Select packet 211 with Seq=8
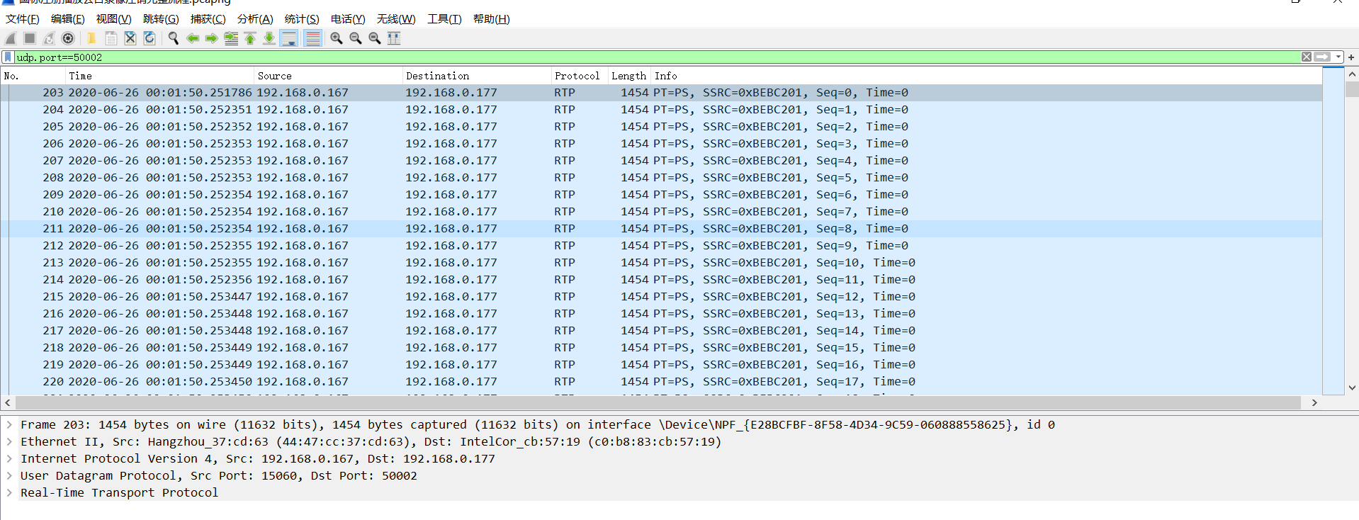The height and width of the screenshot is (520, 1359). pos(662,229)
